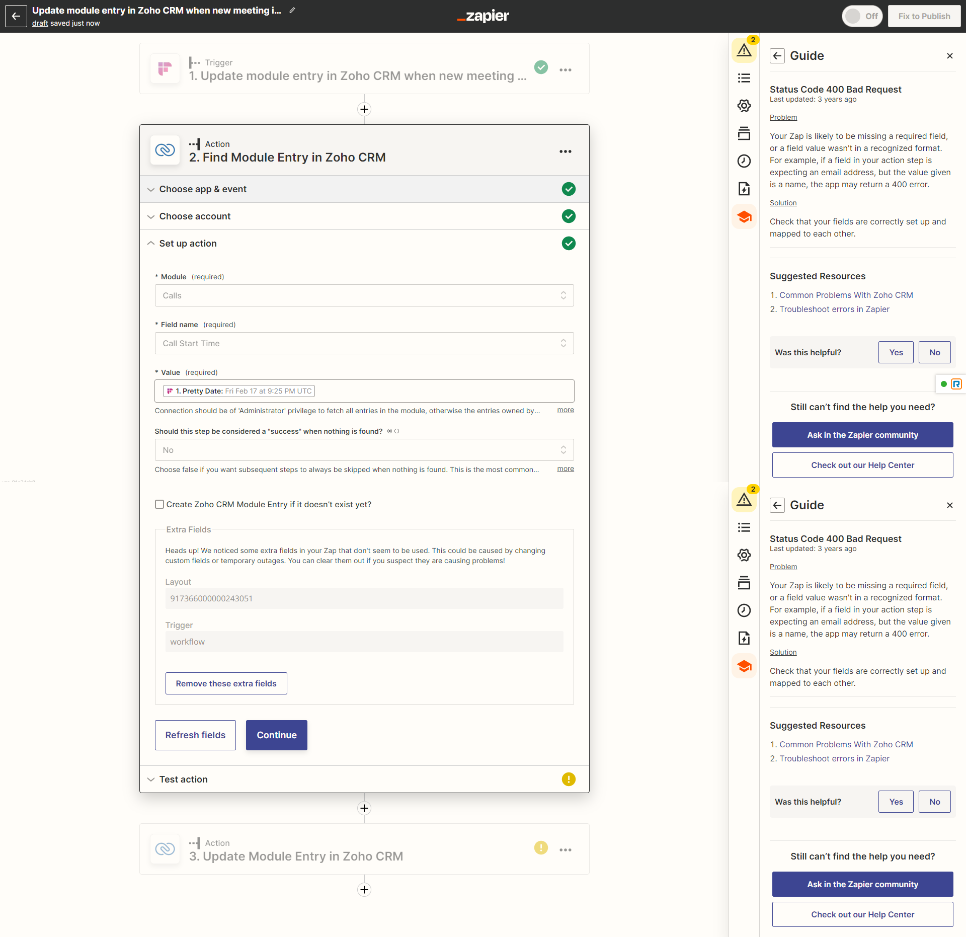Toggle the Zap Off switch
Image resolution: width=966 pixels, height=937 pixels.
click(862, 16)
